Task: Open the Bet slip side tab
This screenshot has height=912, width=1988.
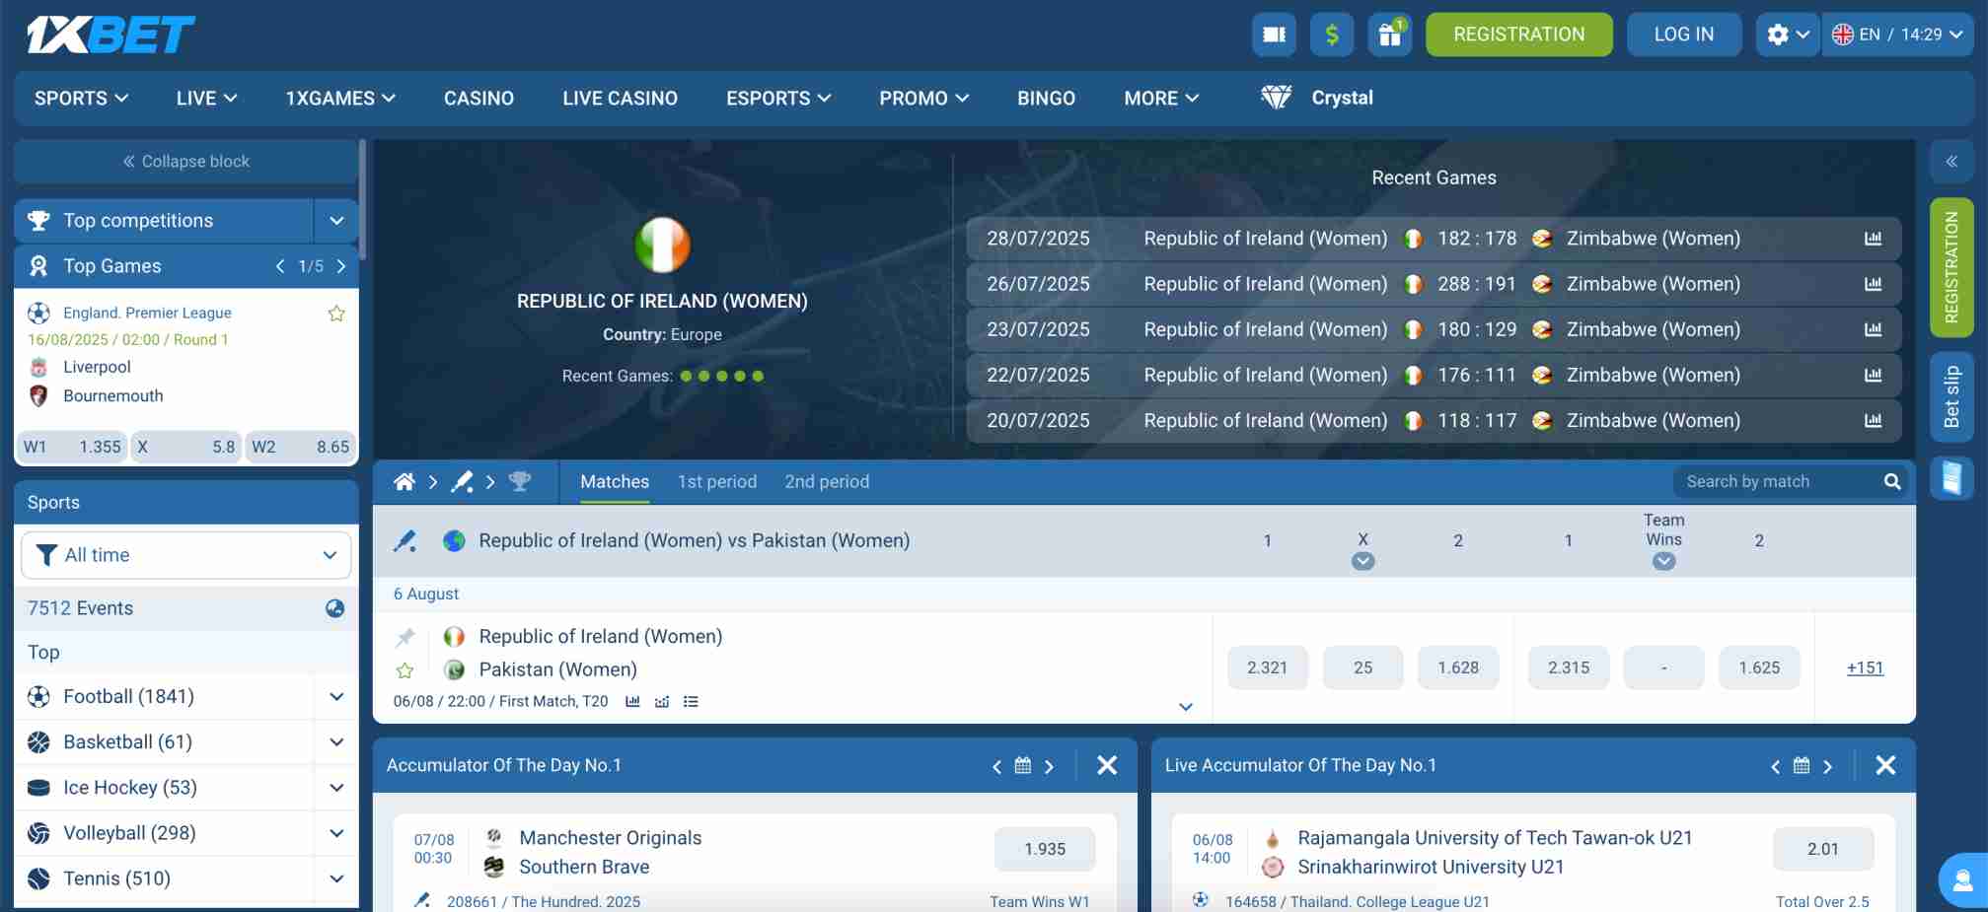Action: [1951, 396]
